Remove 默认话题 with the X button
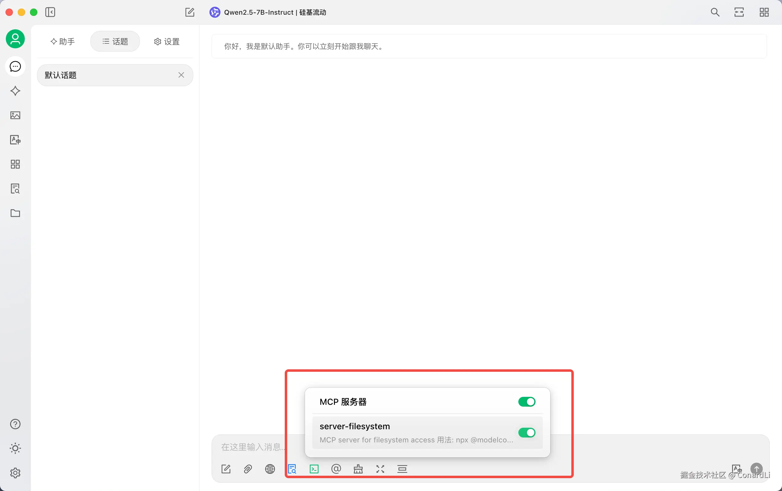 pos(181,75)
